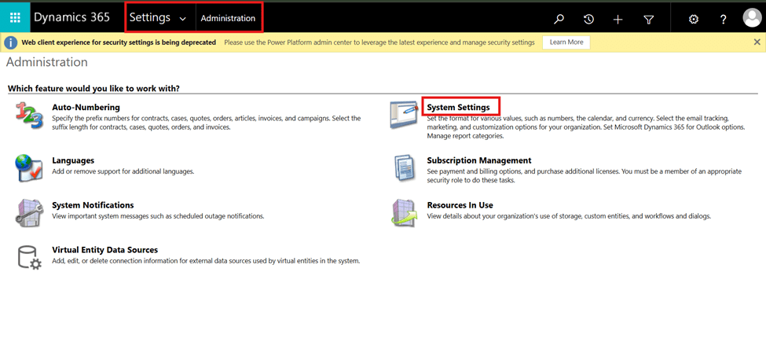Screen dimensions: 766x349
Task: Open the System Settings link
Action: pyautogui.click(x=458, y=107)
